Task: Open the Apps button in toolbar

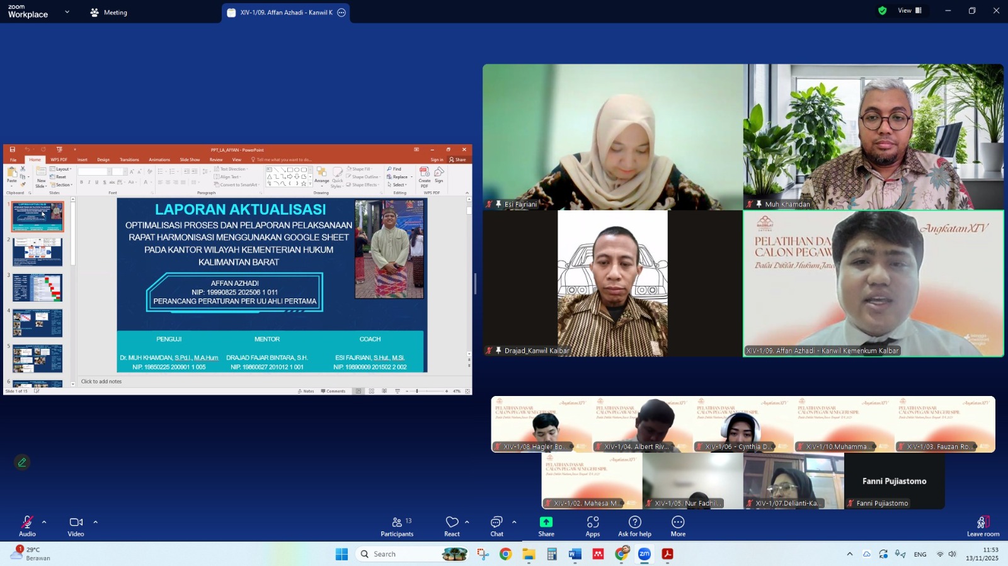Action: 592,526
